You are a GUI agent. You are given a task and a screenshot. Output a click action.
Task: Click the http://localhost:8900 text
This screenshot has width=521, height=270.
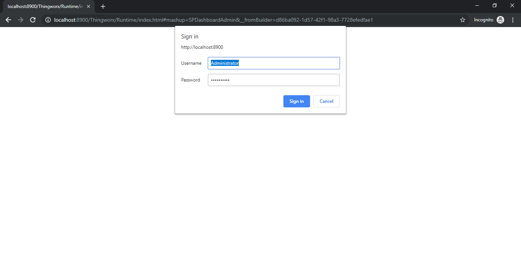point(202,47)
